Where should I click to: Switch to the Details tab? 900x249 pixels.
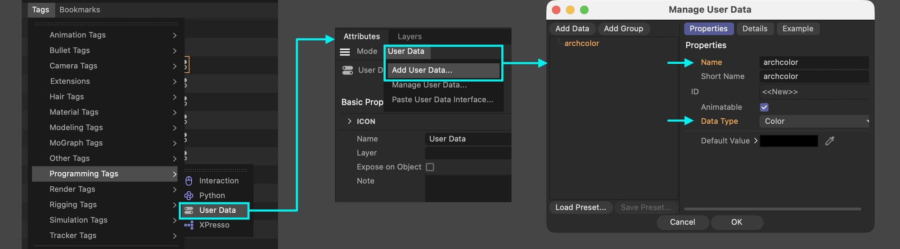tap(755, 29)
